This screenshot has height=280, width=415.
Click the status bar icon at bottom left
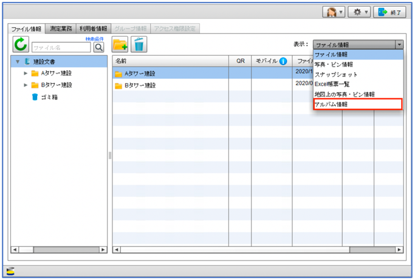pyautogui.click(x=11, y=271)
